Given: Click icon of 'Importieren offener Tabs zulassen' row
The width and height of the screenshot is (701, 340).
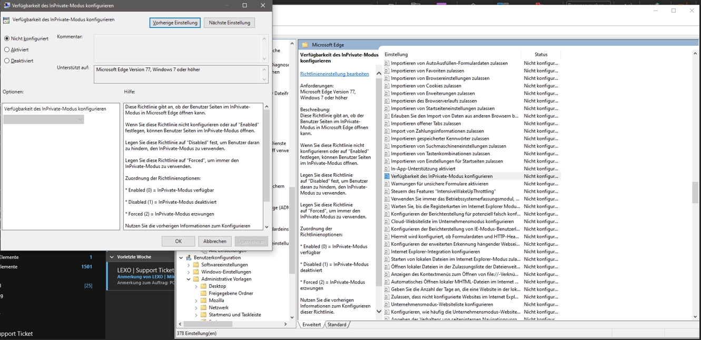Looking at the screenshot, I should (x=387, y=124).
